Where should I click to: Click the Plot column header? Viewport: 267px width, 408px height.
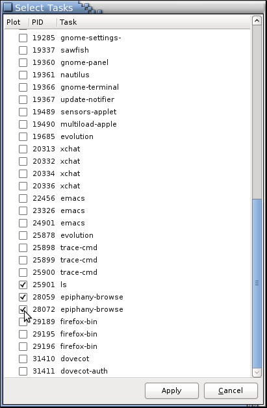(x=17, y=22)
